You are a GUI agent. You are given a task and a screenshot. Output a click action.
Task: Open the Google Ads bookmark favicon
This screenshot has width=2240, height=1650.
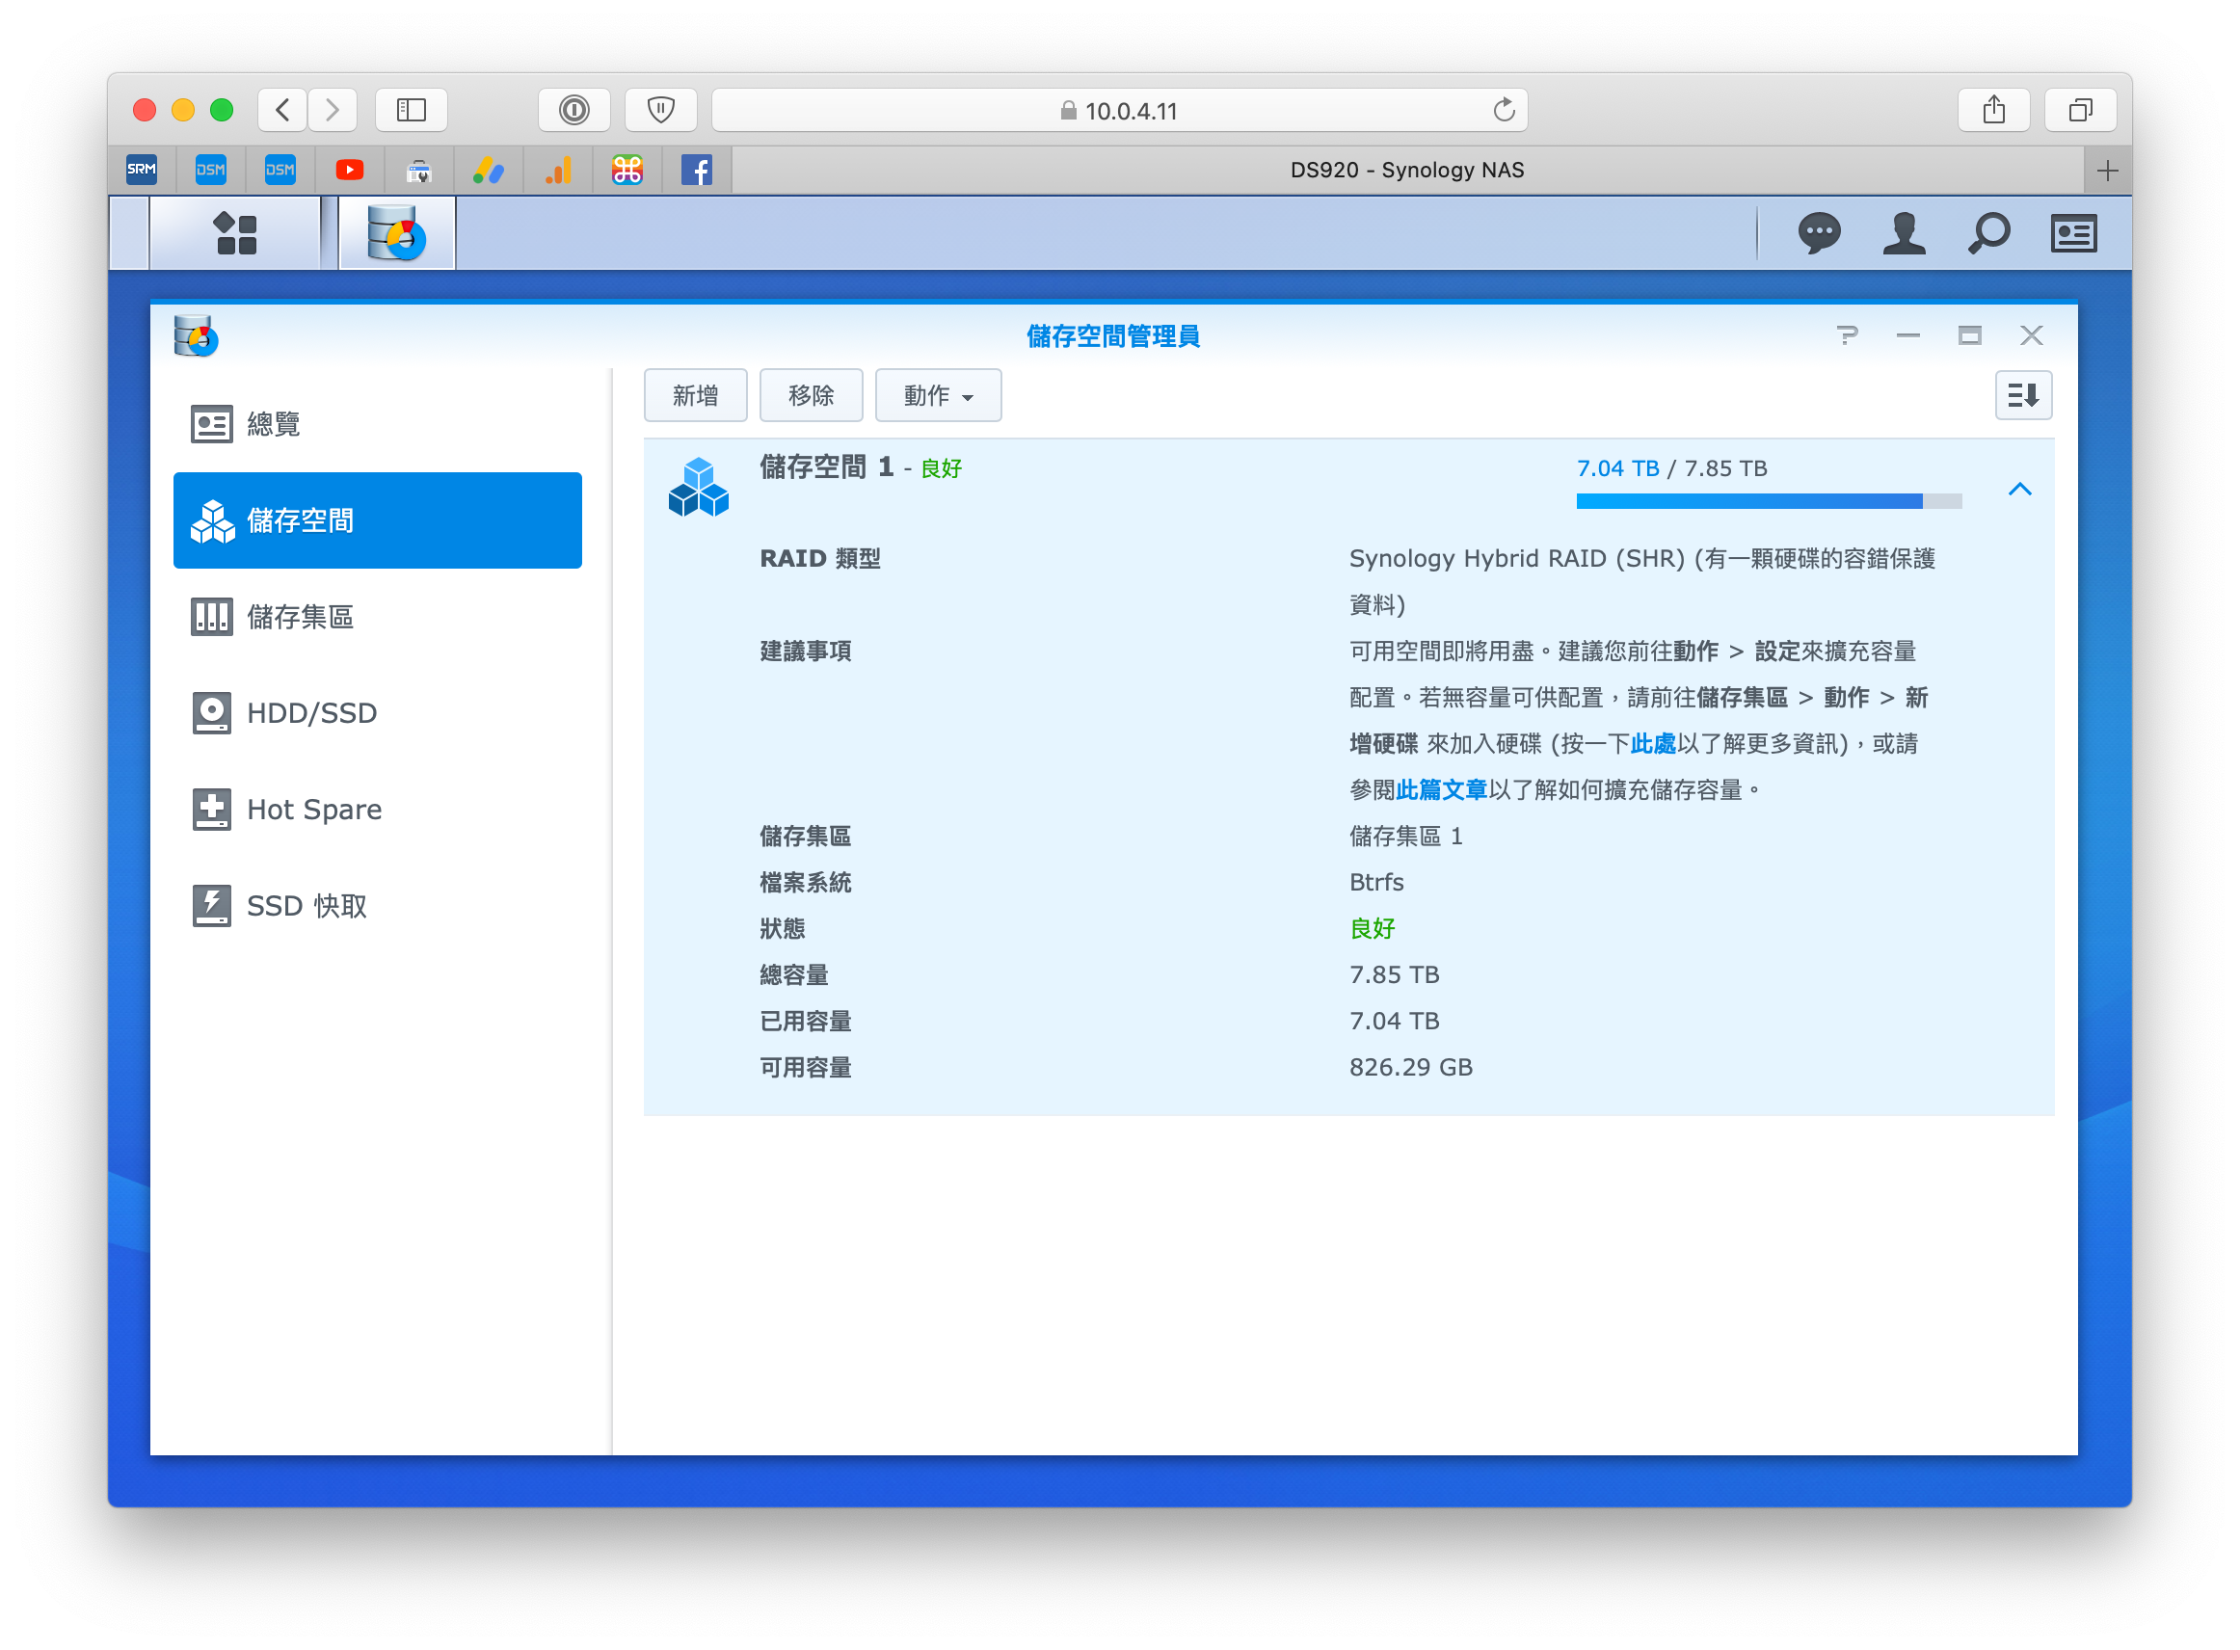pyautogui.click(x=489, y=170)
